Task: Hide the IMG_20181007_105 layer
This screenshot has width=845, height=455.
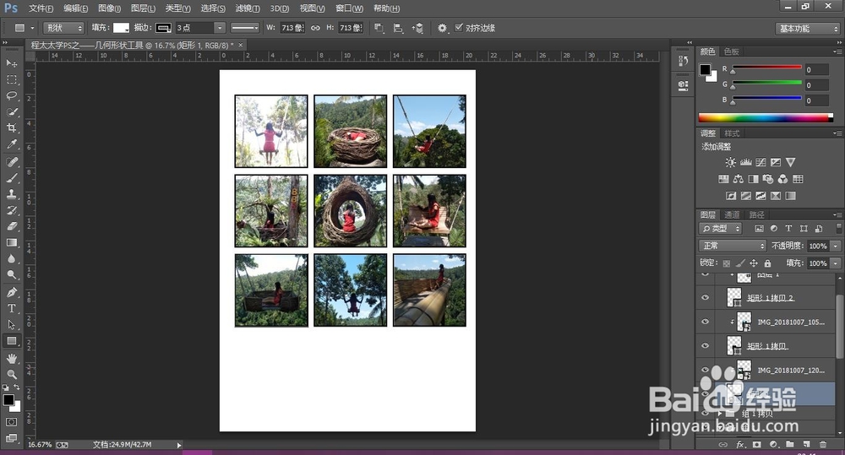Action: coord(705,322)
